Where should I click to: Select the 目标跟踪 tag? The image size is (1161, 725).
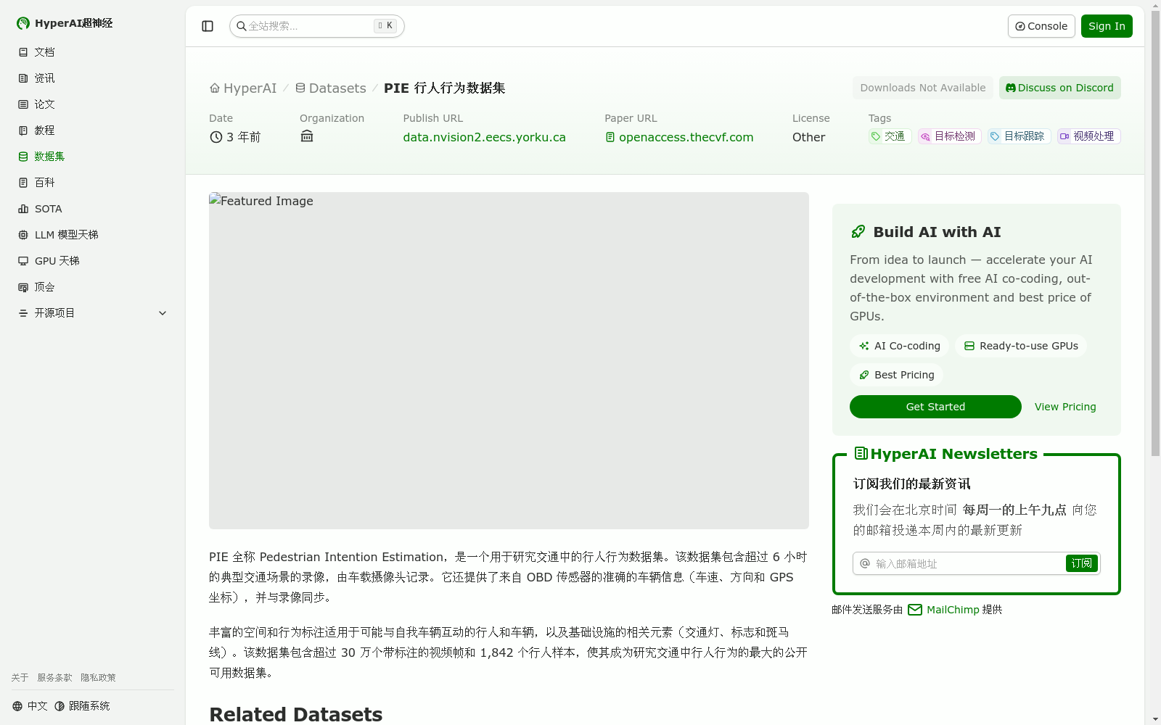pyautogui.click(x=1019, y=136)
